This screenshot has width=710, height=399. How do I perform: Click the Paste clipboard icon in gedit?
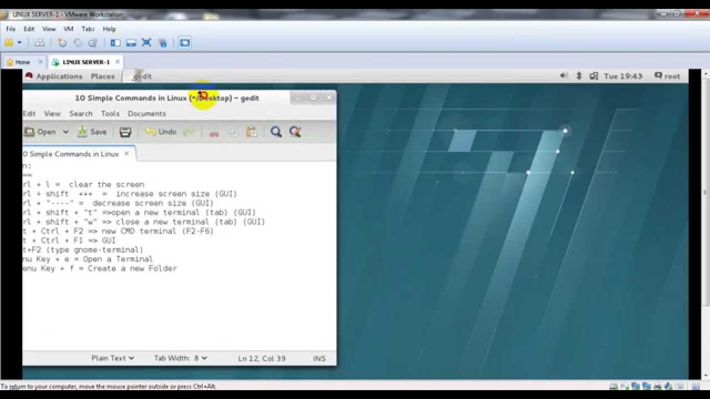tap(252, 132)
